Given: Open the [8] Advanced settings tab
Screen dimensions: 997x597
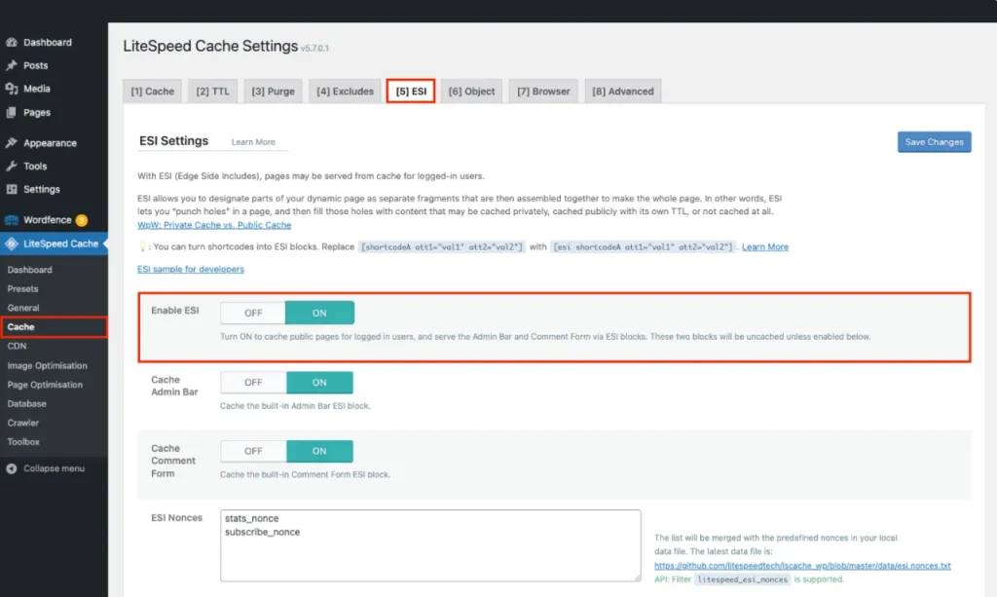Looking at the screenshot, I should tap(622, 91).
